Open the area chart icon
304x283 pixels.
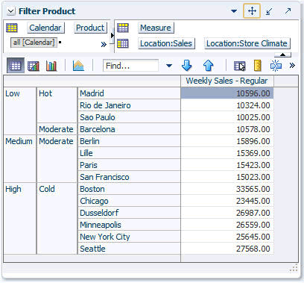pos(78,66)
